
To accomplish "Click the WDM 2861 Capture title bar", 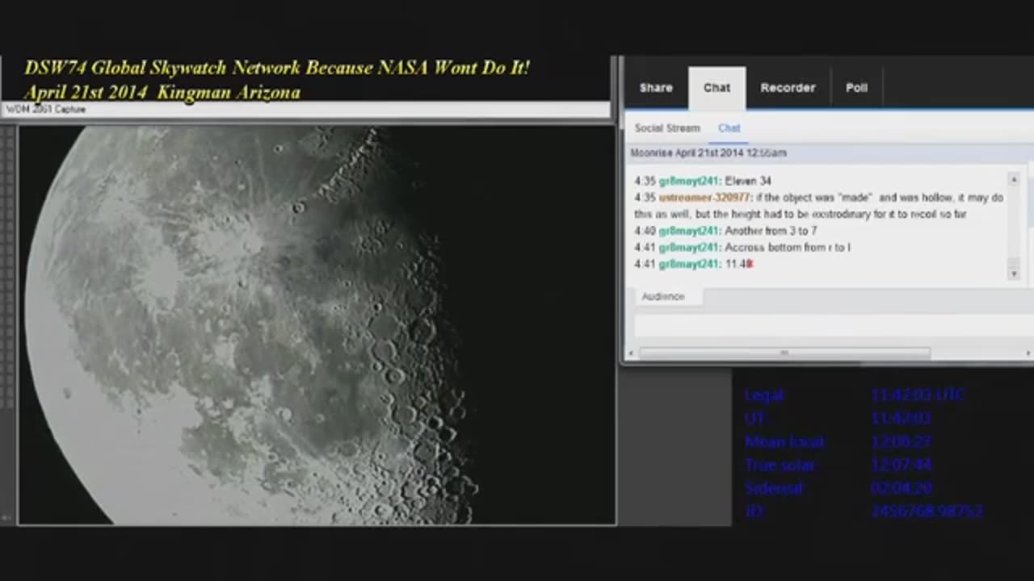I will click(x=305, y=110).
